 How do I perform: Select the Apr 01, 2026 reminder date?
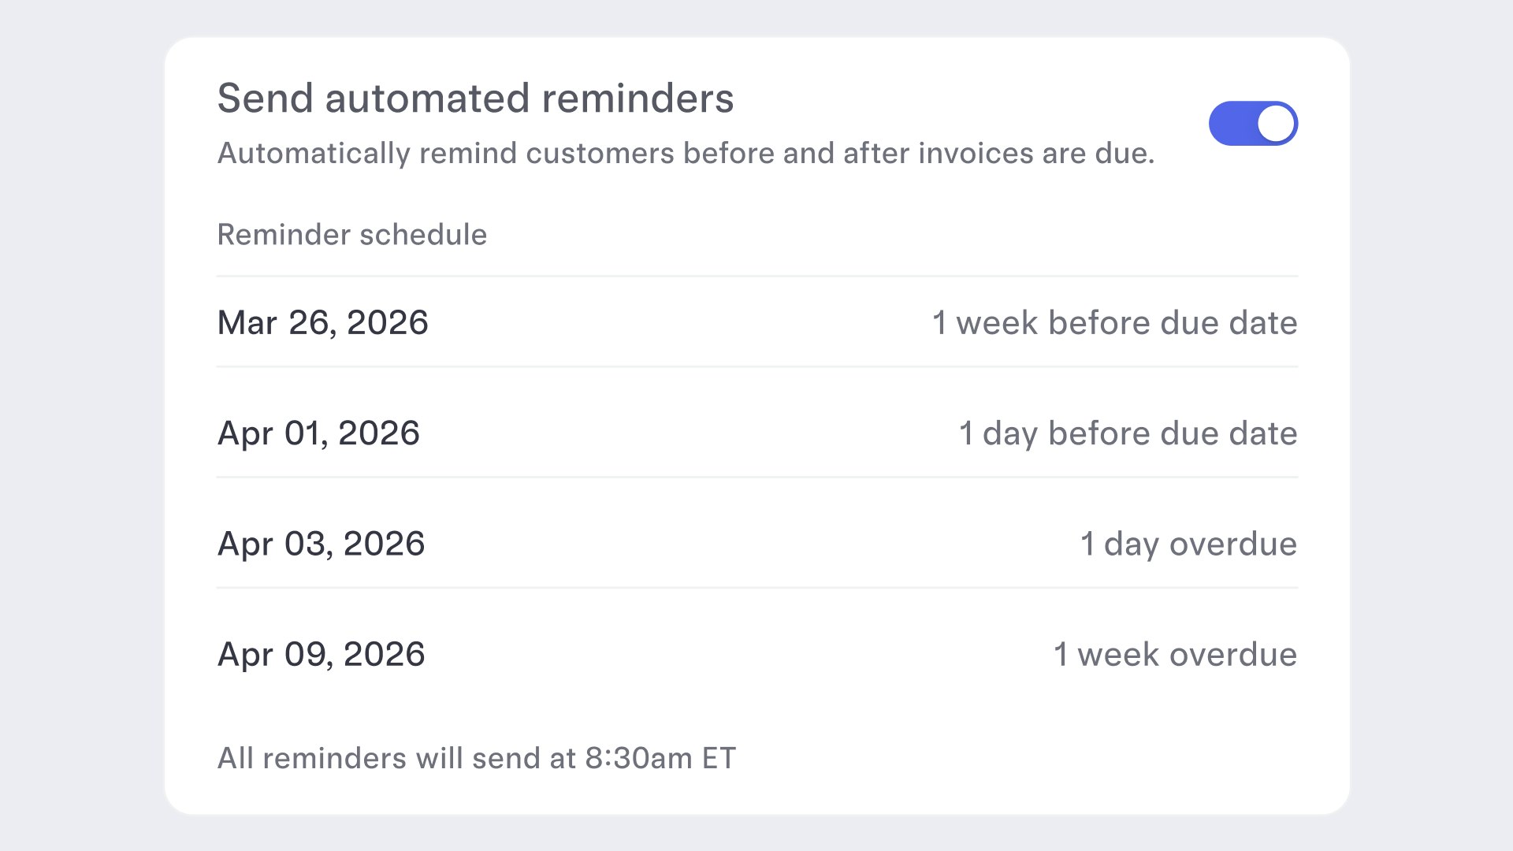pos(318,433)
